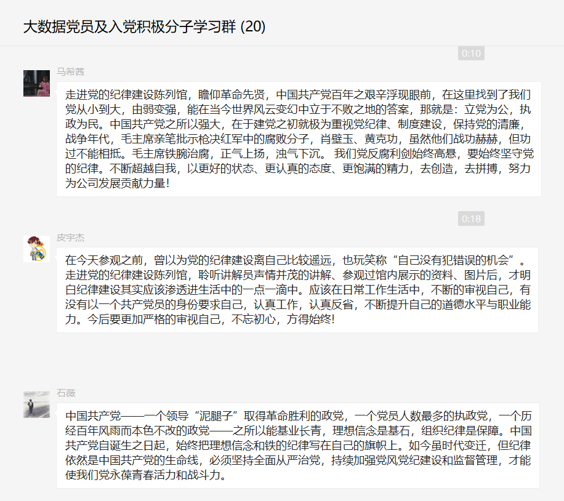Open 马希茜's profile avatar

tap(37, 84)
